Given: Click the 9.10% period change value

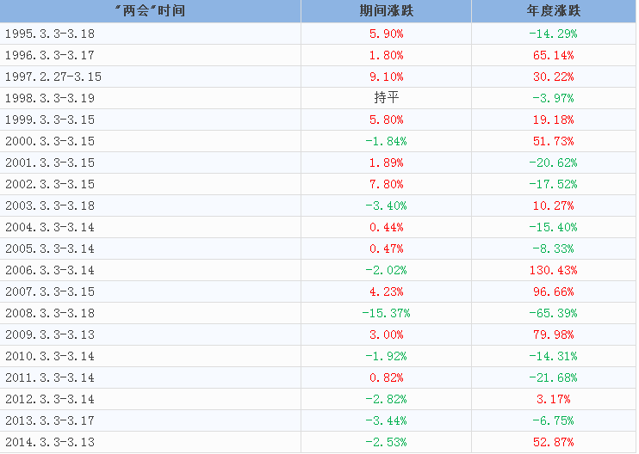Looking at the screenshot, I should [386, 77].
